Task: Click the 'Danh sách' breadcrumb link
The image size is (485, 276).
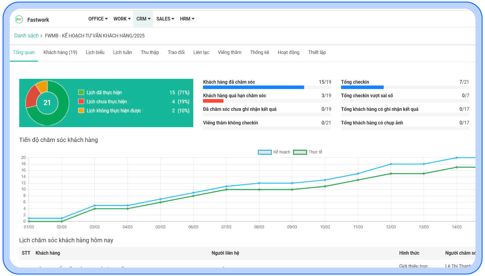Action: pyautogui.click(x=26, y=36)
